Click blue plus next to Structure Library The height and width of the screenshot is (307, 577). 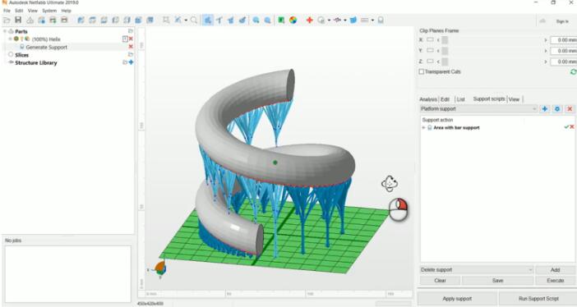[131, 62]
